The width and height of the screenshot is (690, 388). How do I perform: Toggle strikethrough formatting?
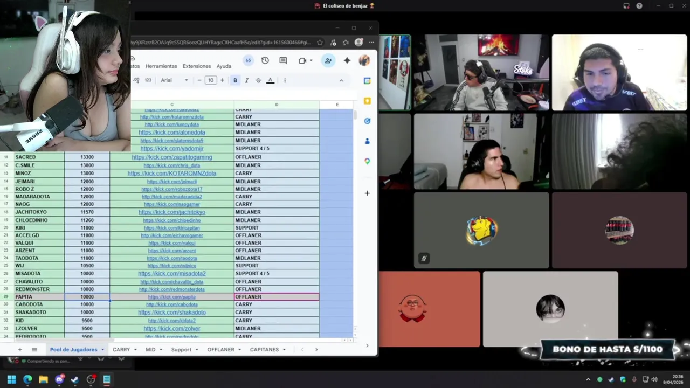[x=258, y=80]
